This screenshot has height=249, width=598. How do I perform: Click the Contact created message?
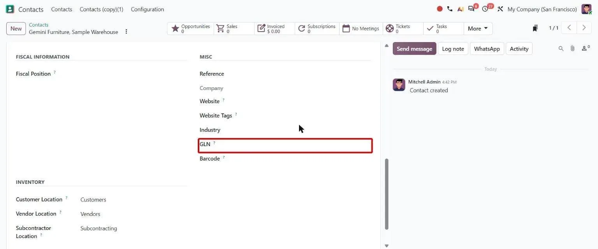pos(429,90)
